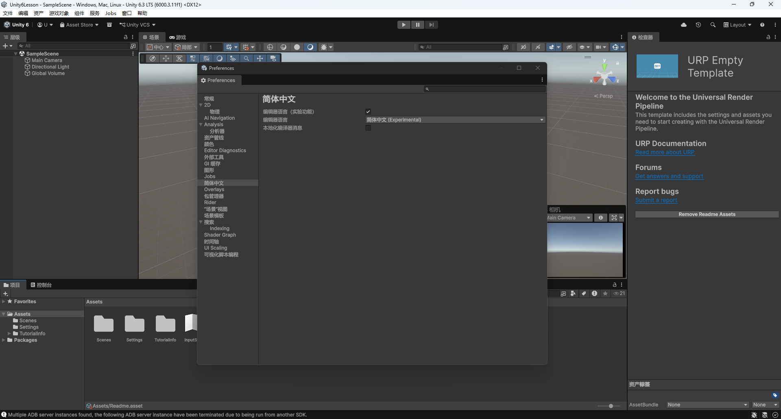Open the undo history icon
Screen dimensions: 781x419
coord(698,25)
